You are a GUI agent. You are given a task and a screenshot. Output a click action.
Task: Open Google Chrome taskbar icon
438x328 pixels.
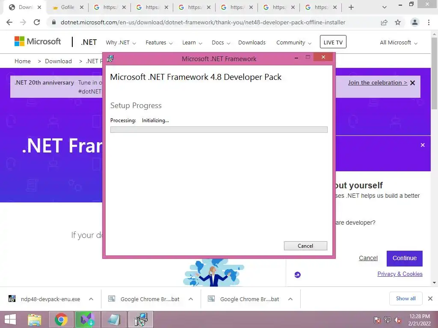[61, 319]
